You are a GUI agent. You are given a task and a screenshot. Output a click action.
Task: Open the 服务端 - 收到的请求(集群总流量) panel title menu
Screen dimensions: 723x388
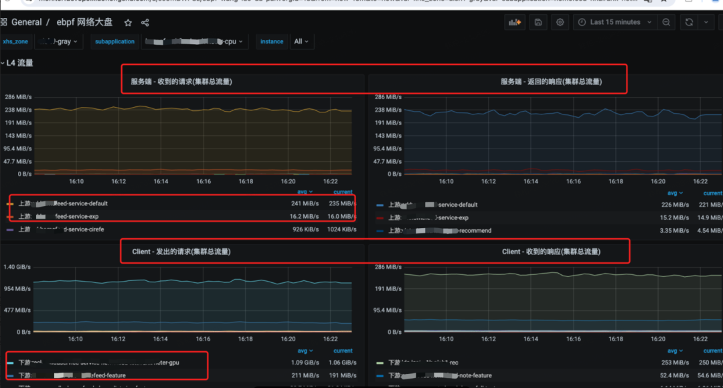181,82
